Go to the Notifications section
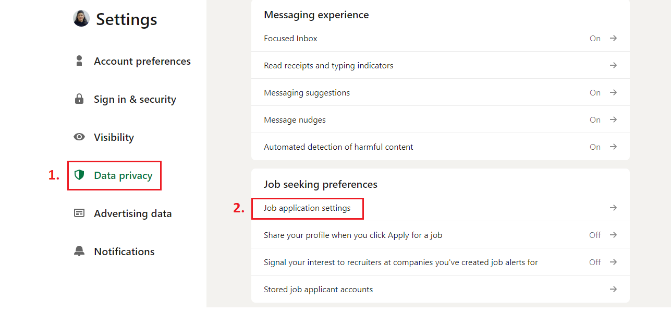 (124, 251)
